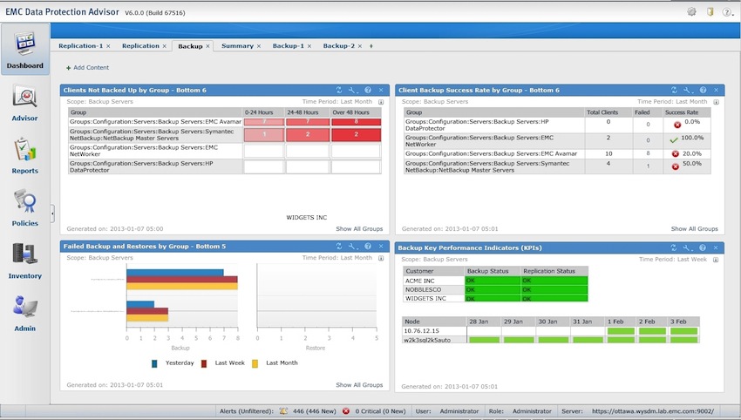Viewport: 741px width, 420px height.
Task: Click Yesterday legend blue swatch
Action: [x=154, y=363]
